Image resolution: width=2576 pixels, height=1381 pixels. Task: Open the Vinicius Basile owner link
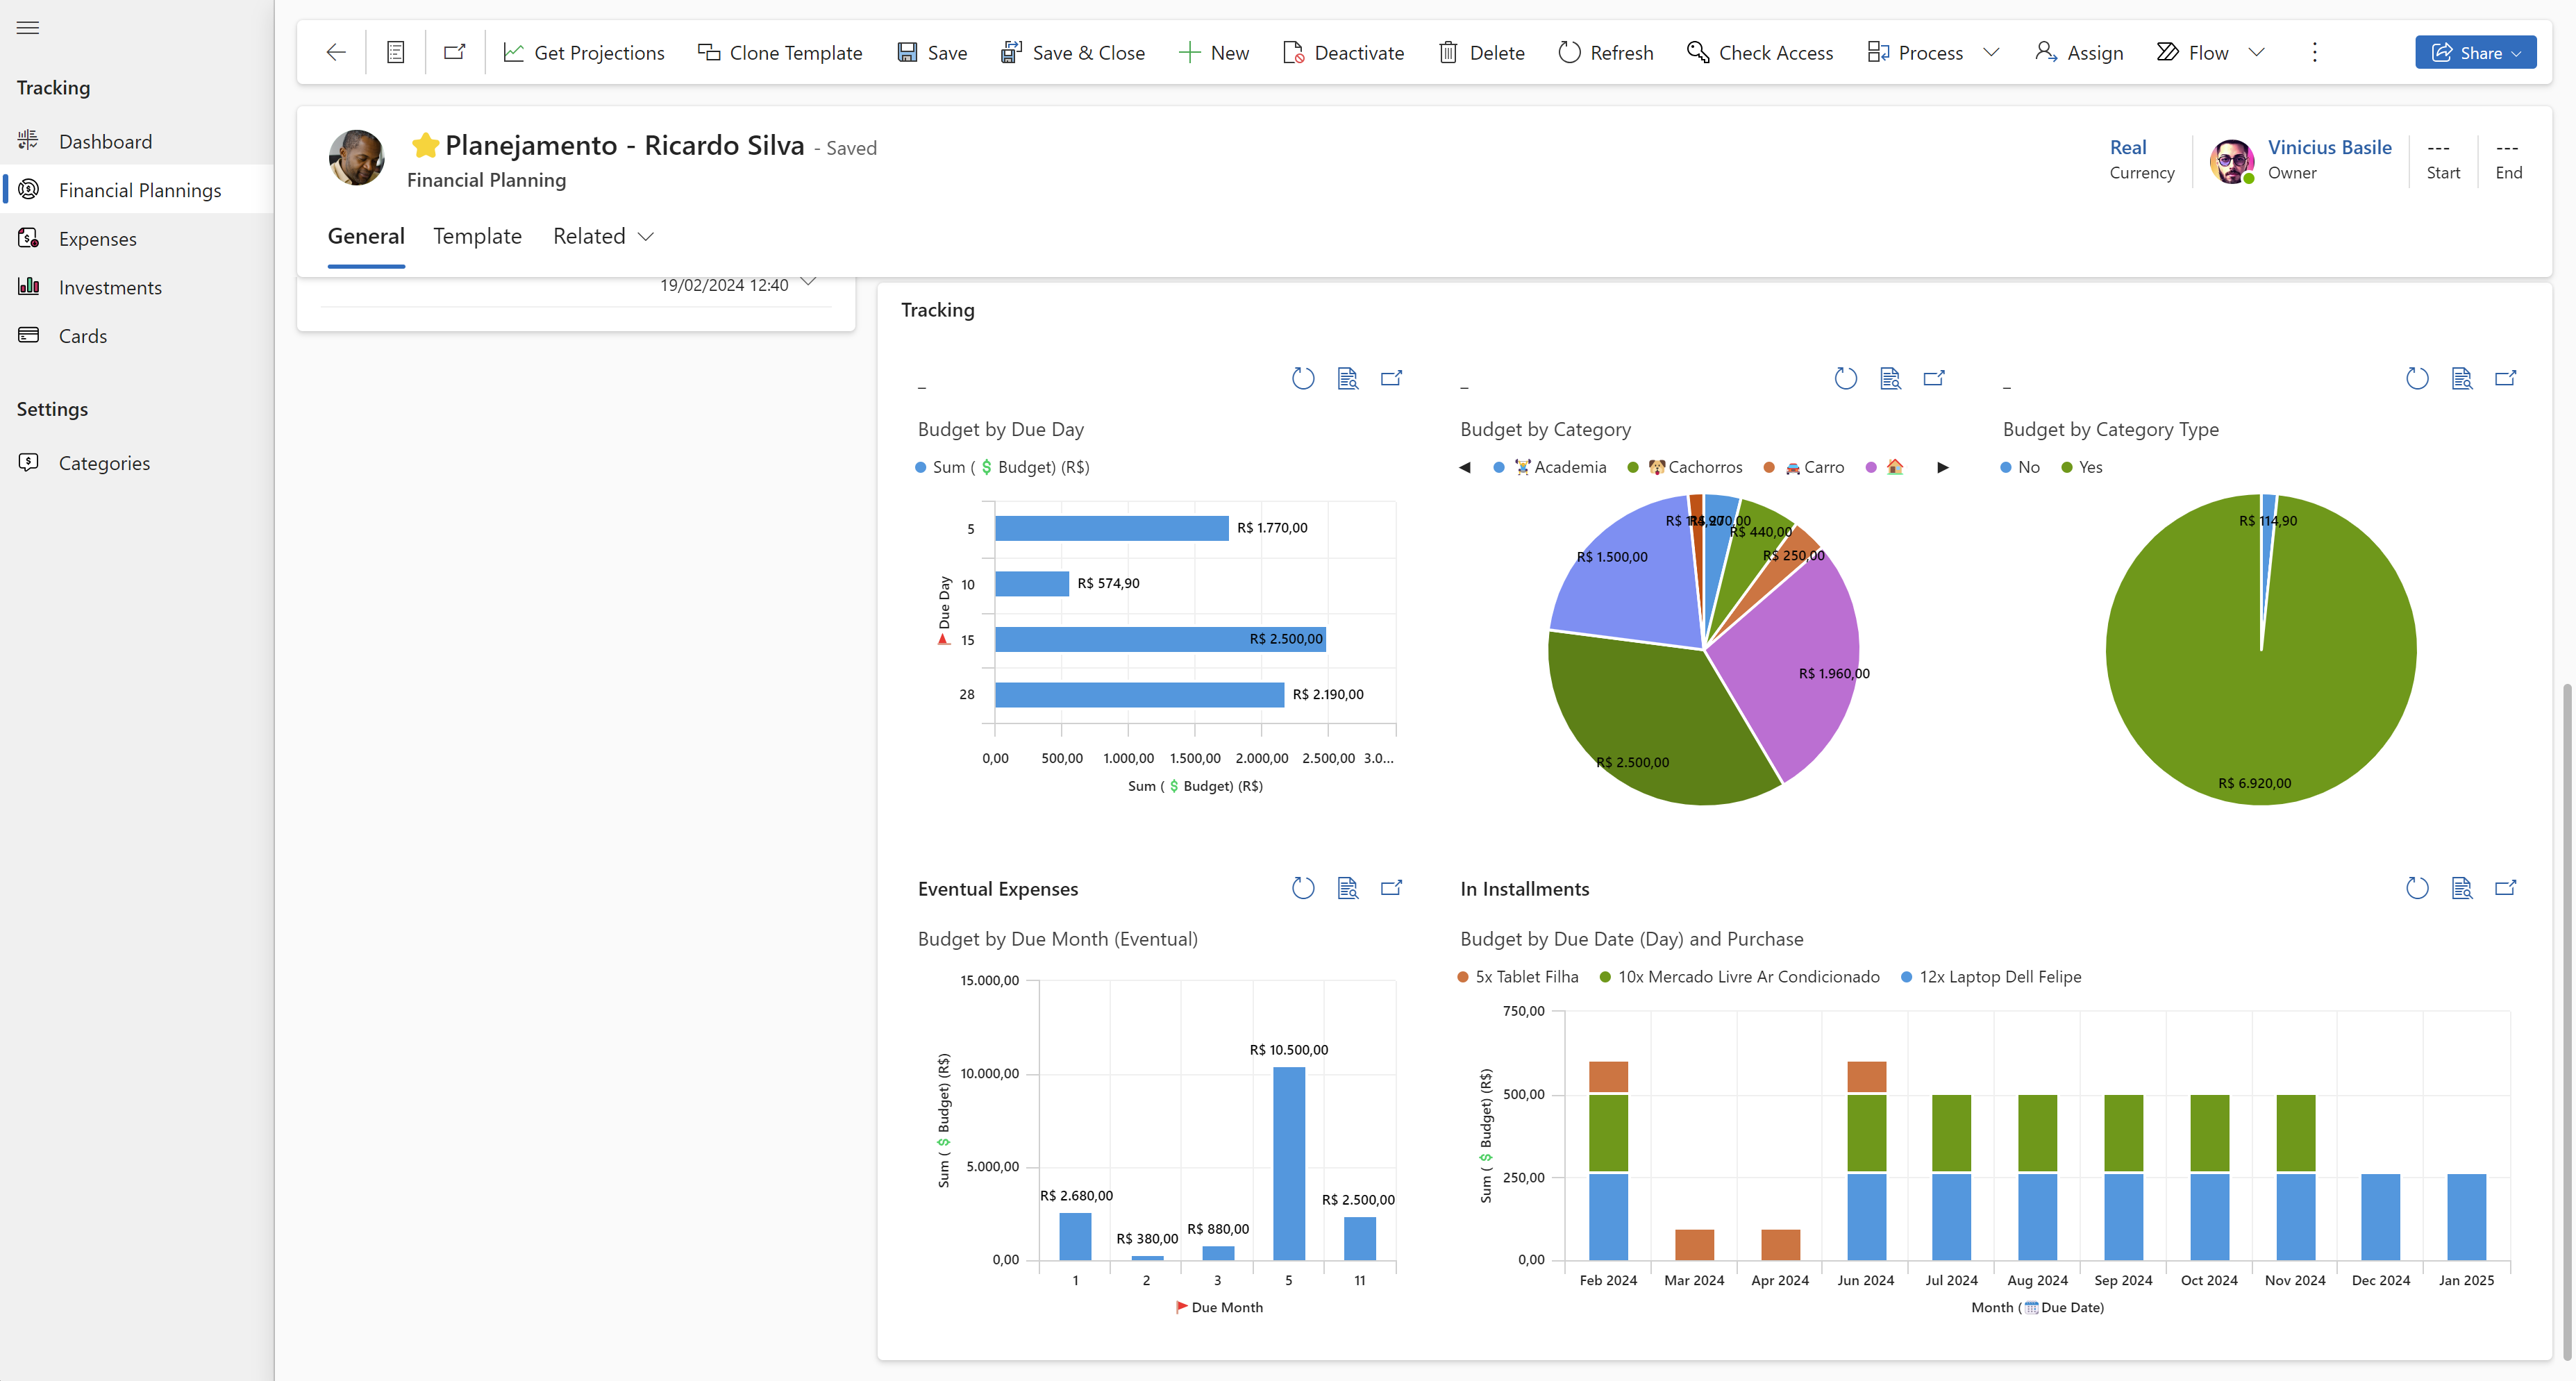(x=2329, y=148)
